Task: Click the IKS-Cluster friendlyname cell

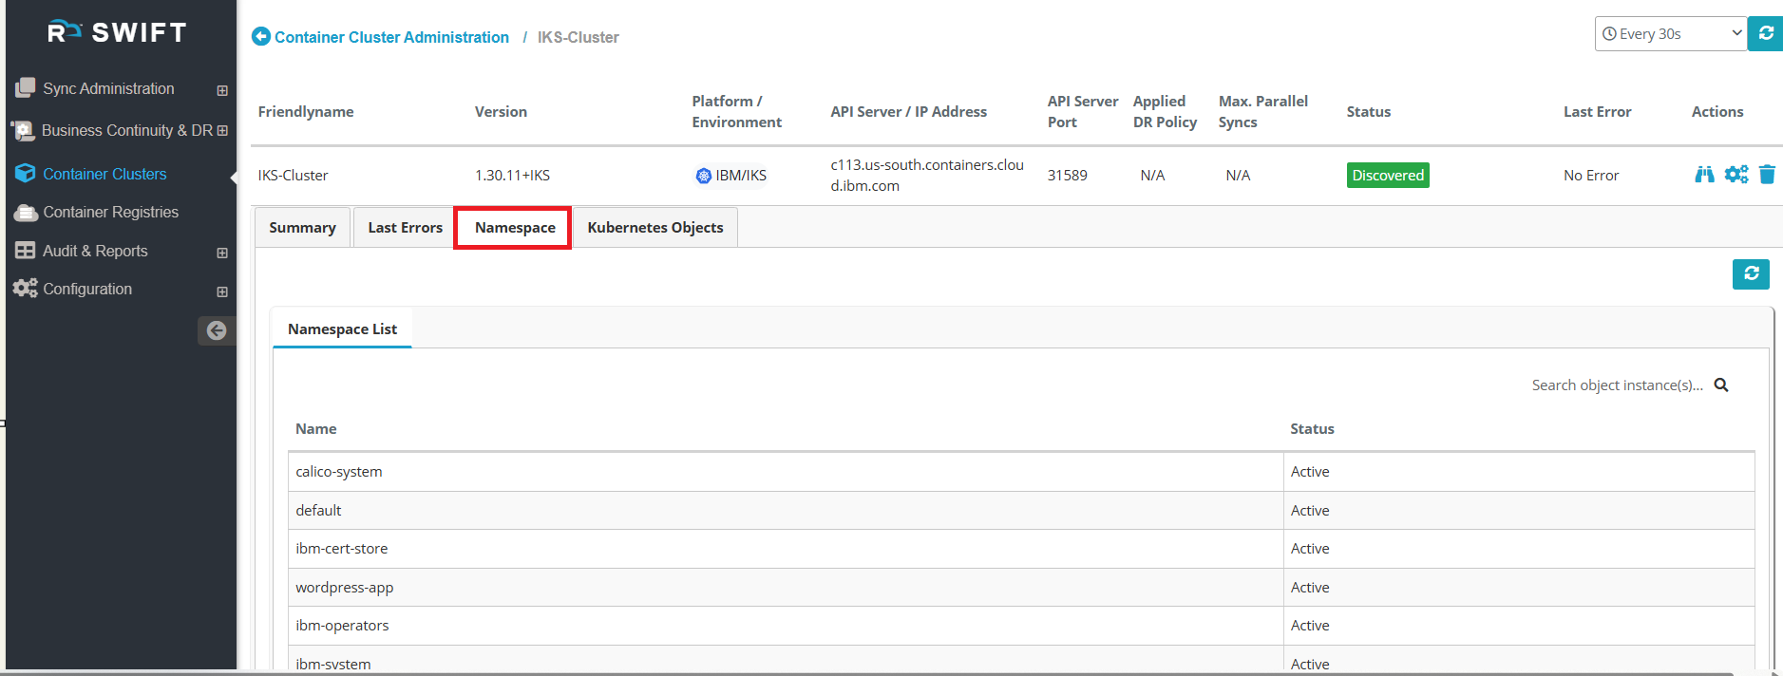Action: tap(293, 176)
